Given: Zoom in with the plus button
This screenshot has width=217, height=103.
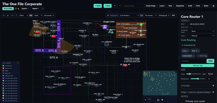Looking at the screenshot, I should click(x=145, y=100).
